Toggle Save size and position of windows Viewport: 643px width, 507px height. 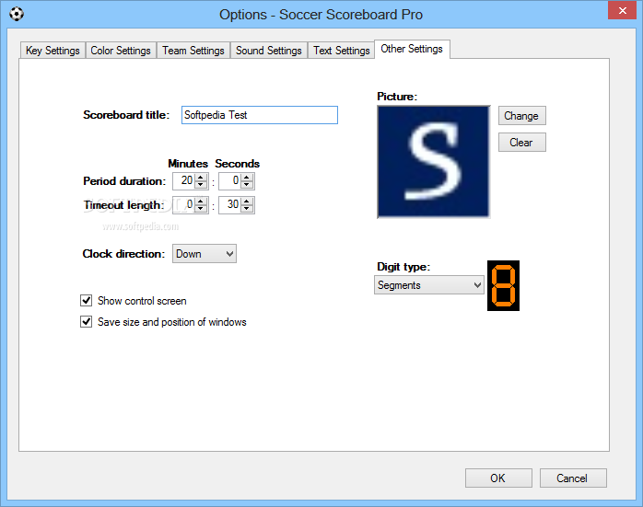click(86, 322)
